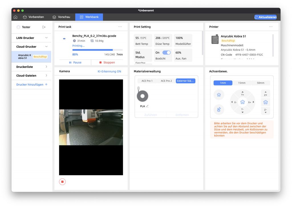The image size is (292, 207).
Task: Toggle the Boxlicht switch off
Action: [166, 53]
